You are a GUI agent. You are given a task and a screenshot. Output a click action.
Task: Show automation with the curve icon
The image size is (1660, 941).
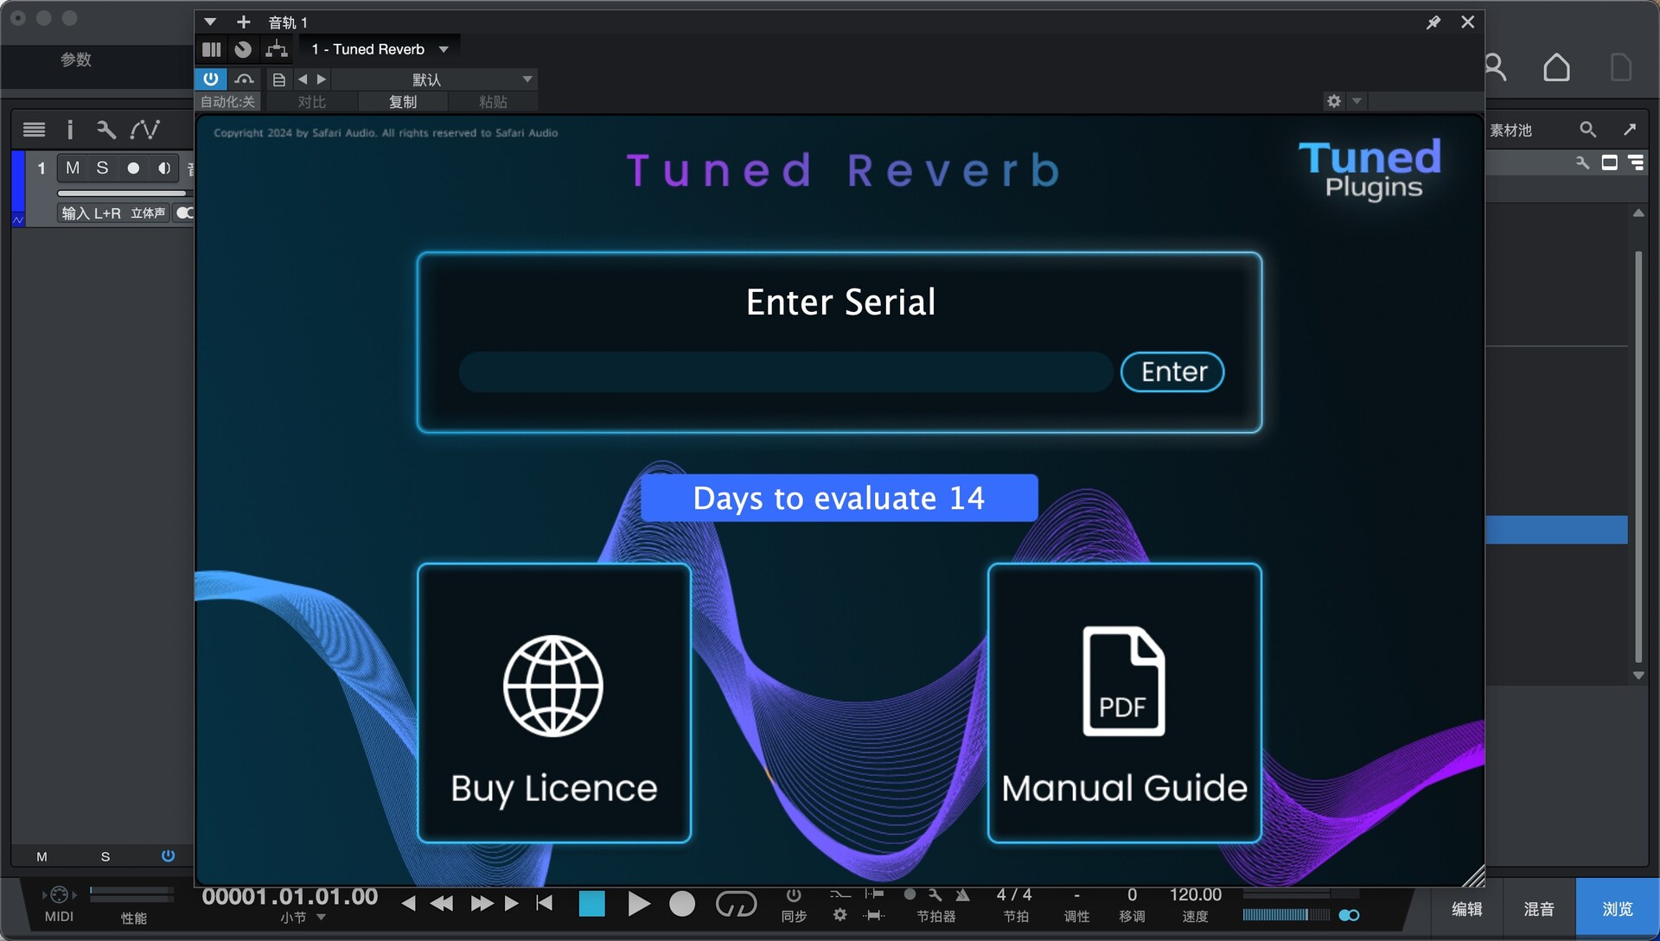click(x=144, y=130)
